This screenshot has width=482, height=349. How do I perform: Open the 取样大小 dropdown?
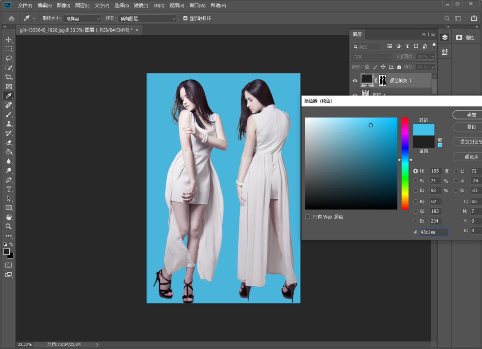82,19
